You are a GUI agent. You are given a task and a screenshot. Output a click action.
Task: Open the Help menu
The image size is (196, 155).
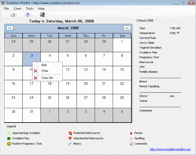click(x=41, y=9)
